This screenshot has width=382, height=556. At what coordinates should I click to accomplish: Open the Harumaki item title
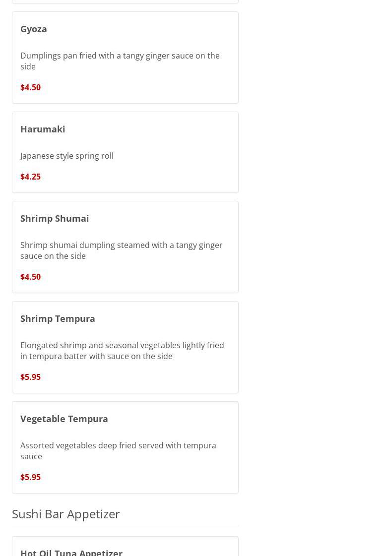43,129
